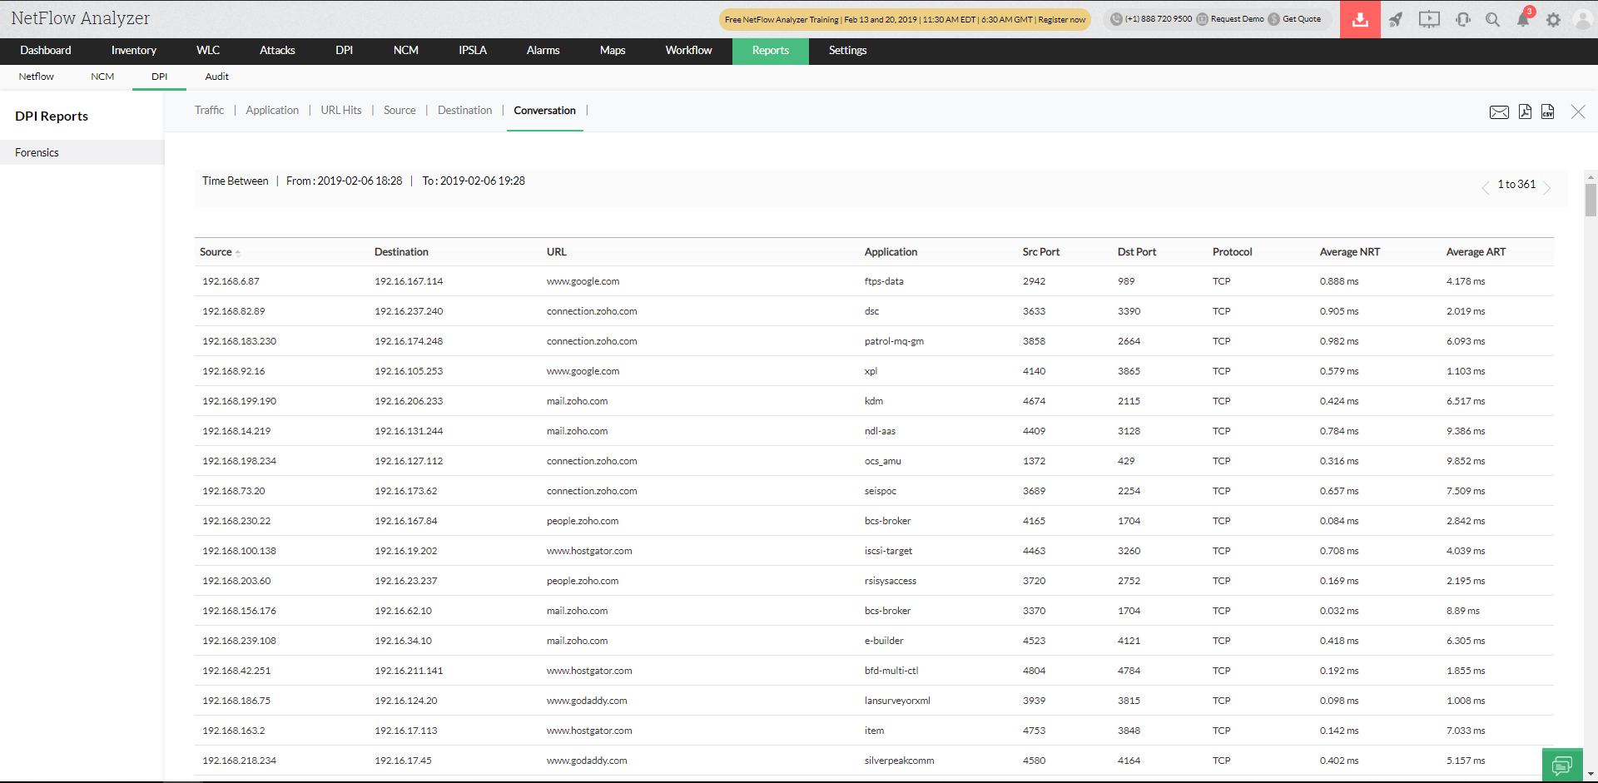Image resolution: width=1598 pixels, height=783 pixels.
Task: Export report as PDF
Action: coord(1525,112)
